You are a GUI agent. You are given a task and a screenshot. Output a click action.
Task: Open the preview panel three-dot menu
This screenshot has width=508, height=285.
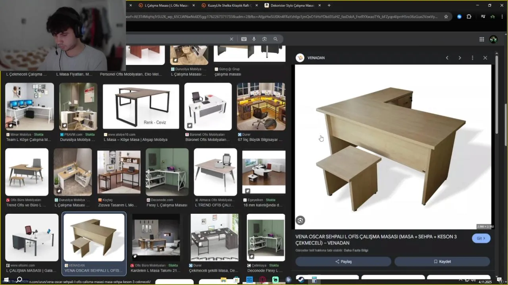pos(472,58)
